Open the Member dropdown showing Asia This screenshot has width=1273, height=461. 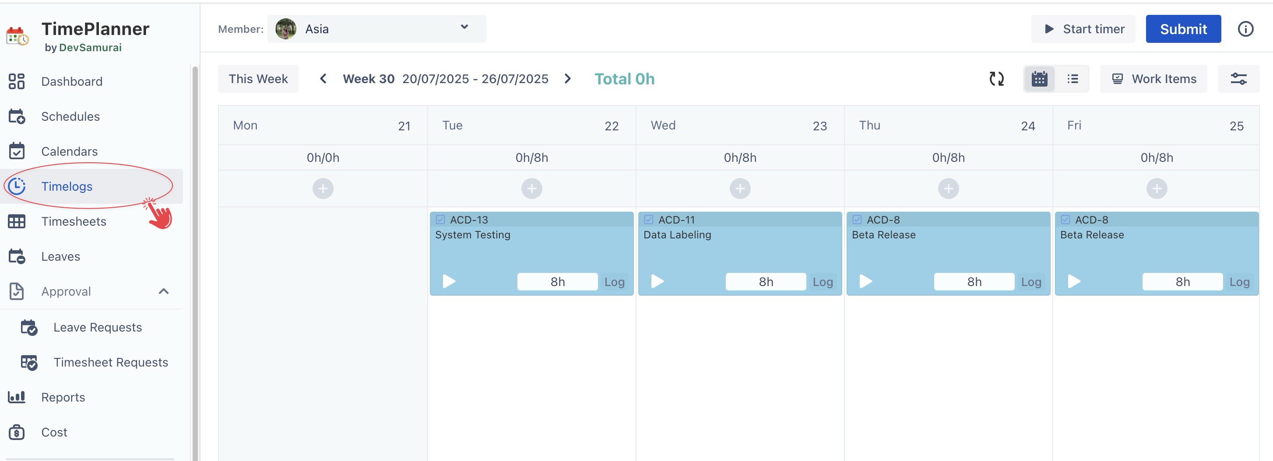tap(376, 29)
